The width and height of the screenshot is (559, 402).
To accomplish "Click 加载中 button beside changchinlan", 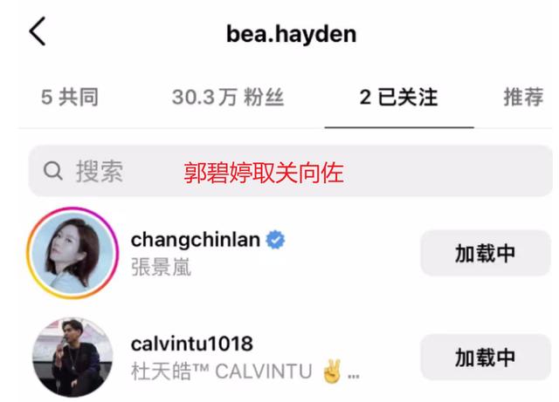I will pyautogui.click(x=486, y=253).
